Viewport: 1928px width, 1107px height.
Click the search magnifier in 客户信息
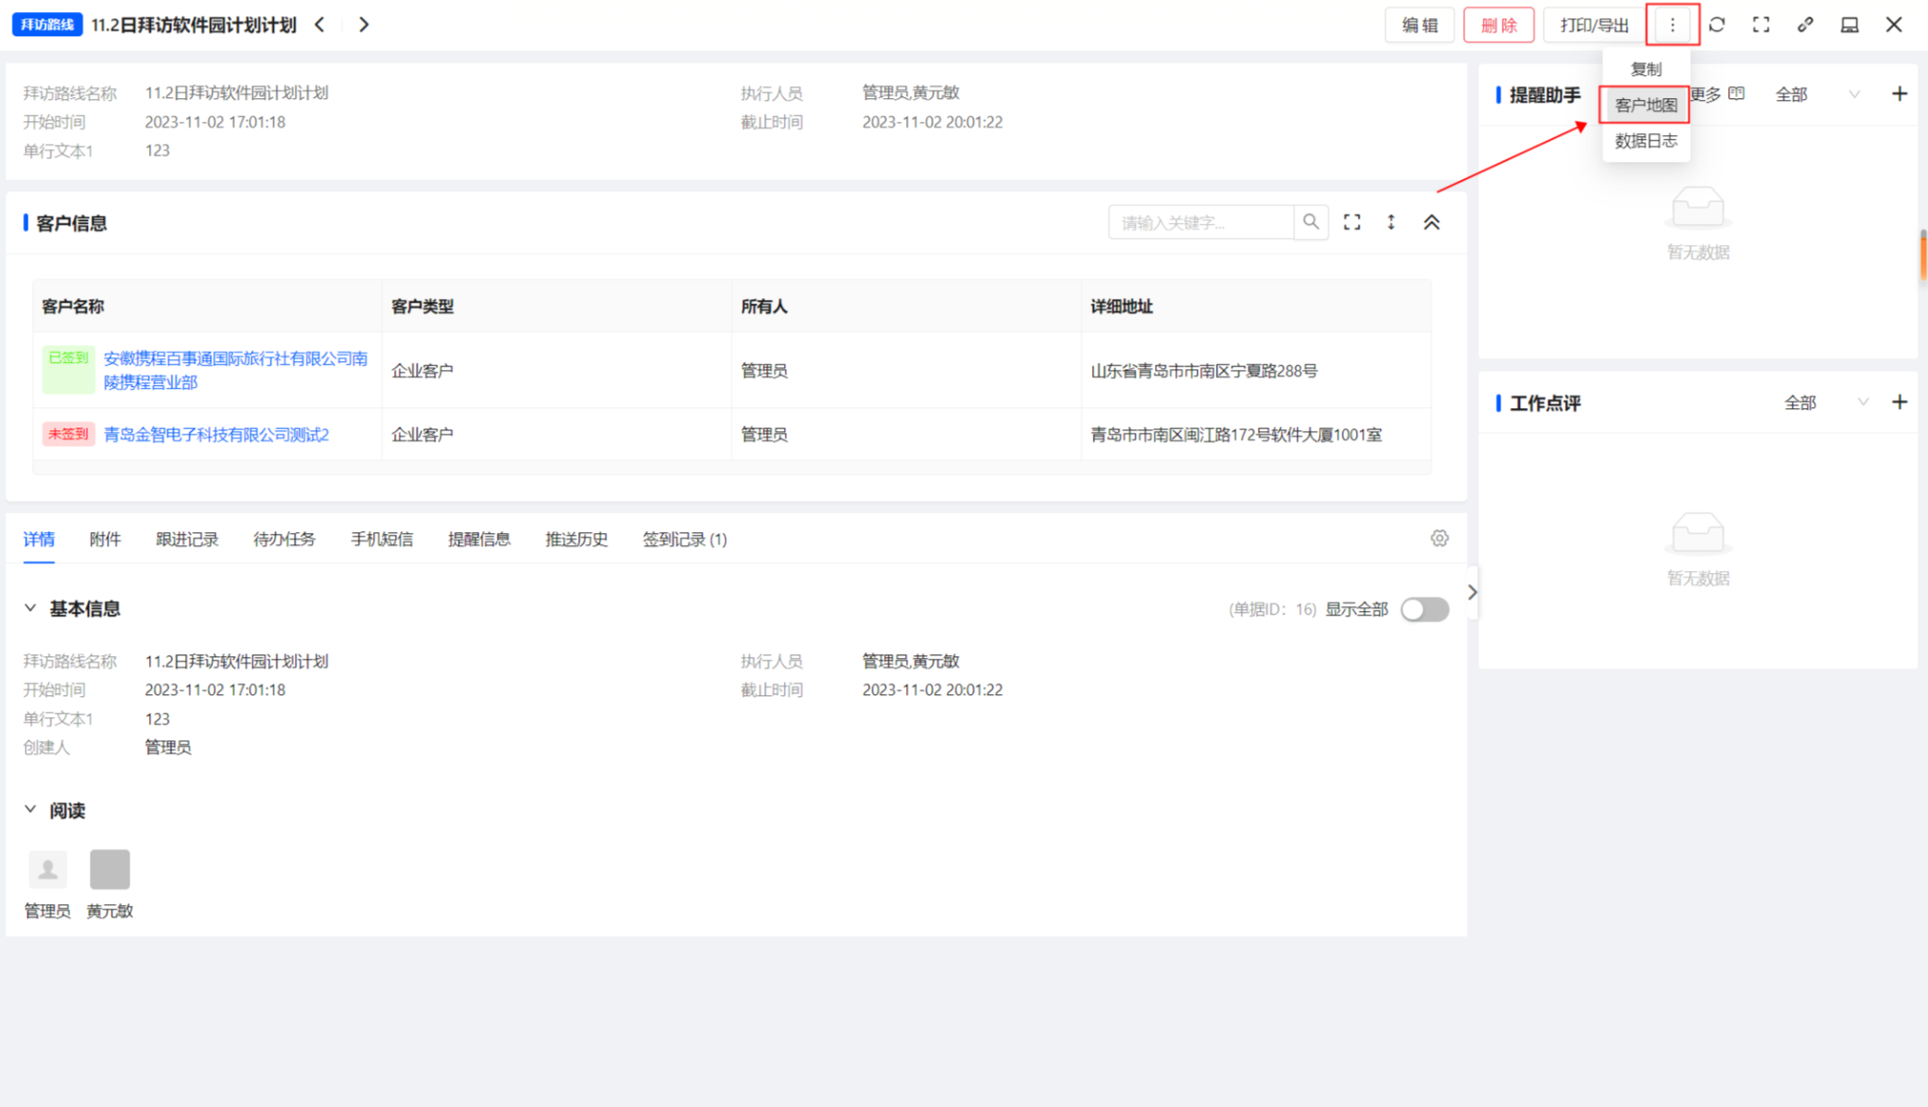tap(1311, 222)
